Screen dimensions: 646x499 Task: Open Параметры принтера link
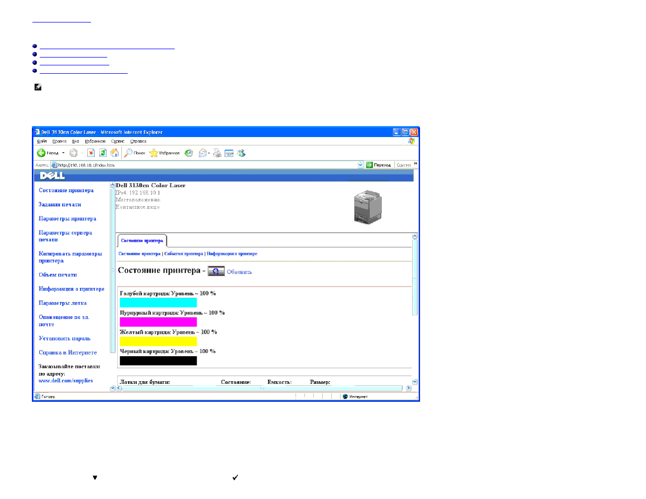tap(67, 219)
